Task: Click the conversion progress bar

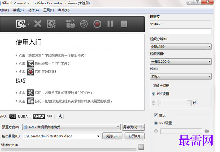Action: 69,149
